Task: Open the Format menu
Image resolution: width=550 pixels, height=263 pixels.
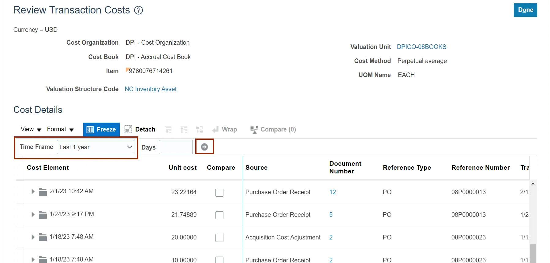Action: click(x=60, y=129)
